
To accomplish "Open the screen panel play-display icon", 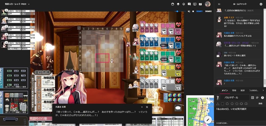I will [195, 4].
